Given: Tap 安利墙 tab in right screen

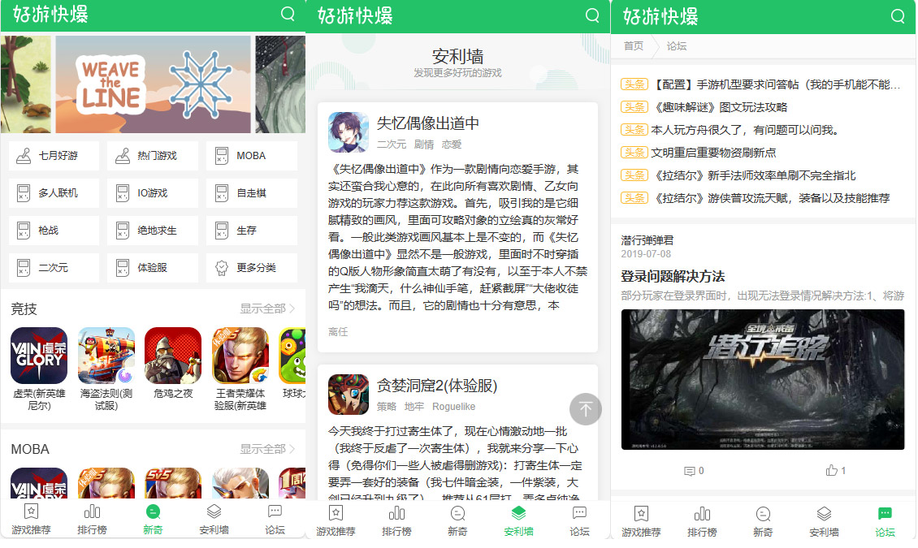Looking at the screenshot, I should [x=824, y=522].
